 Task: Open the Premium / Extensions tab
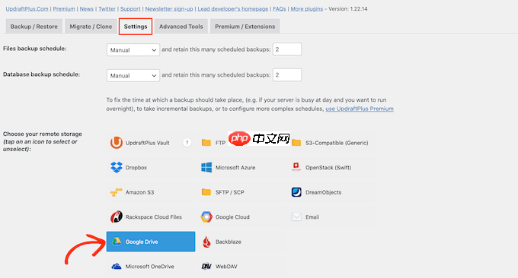pos(245,27)
